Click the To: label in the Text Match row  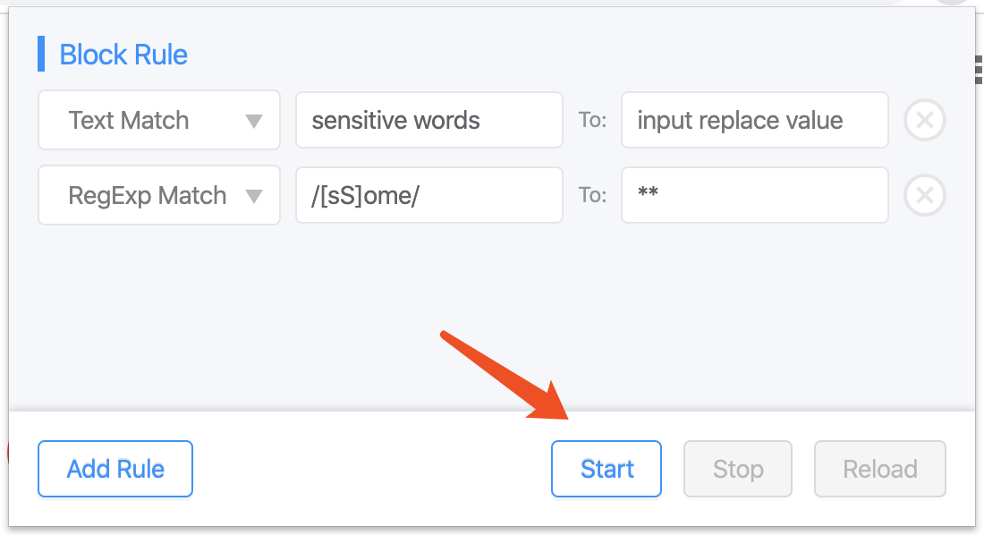point(592,120)
